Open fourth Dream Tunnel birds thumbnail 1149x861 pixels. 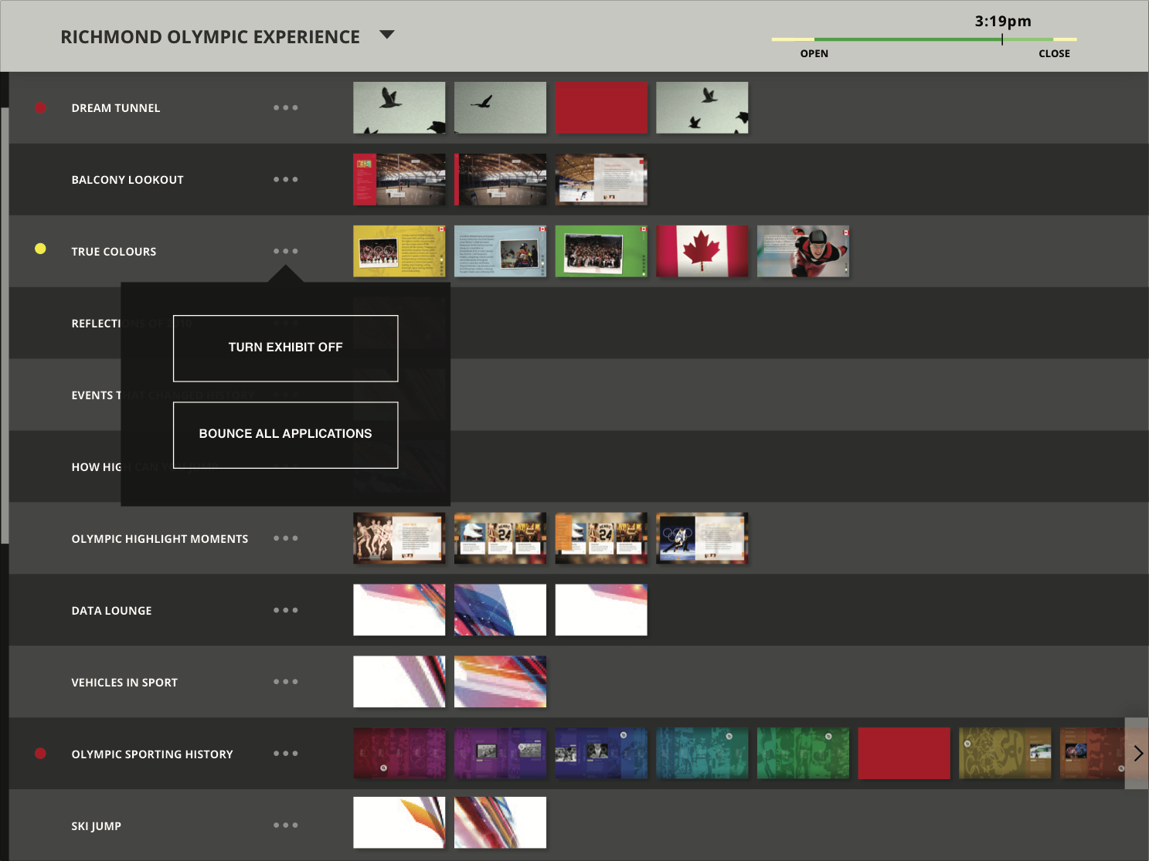pos(702,108)
